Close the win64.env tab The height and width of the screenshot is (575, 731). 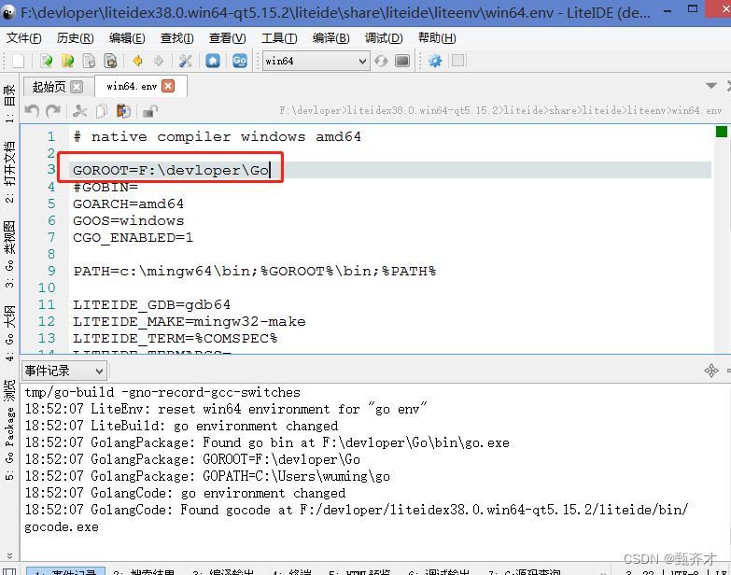pyautogui.click(x=168, y=86)
